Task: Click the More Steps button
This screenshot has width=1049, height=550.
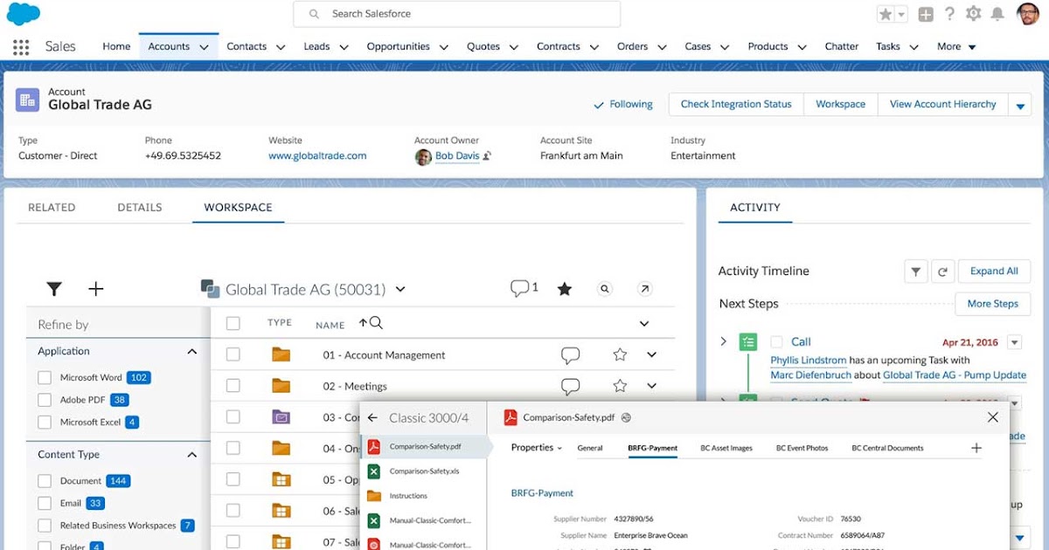Action: pos(992,304)
